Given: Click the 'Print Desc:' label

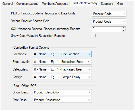Looking at the screenshot, I should (20, 100).
